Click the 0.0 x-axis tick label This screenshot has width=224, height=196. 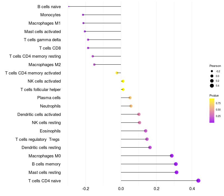(x=121, y=189)
